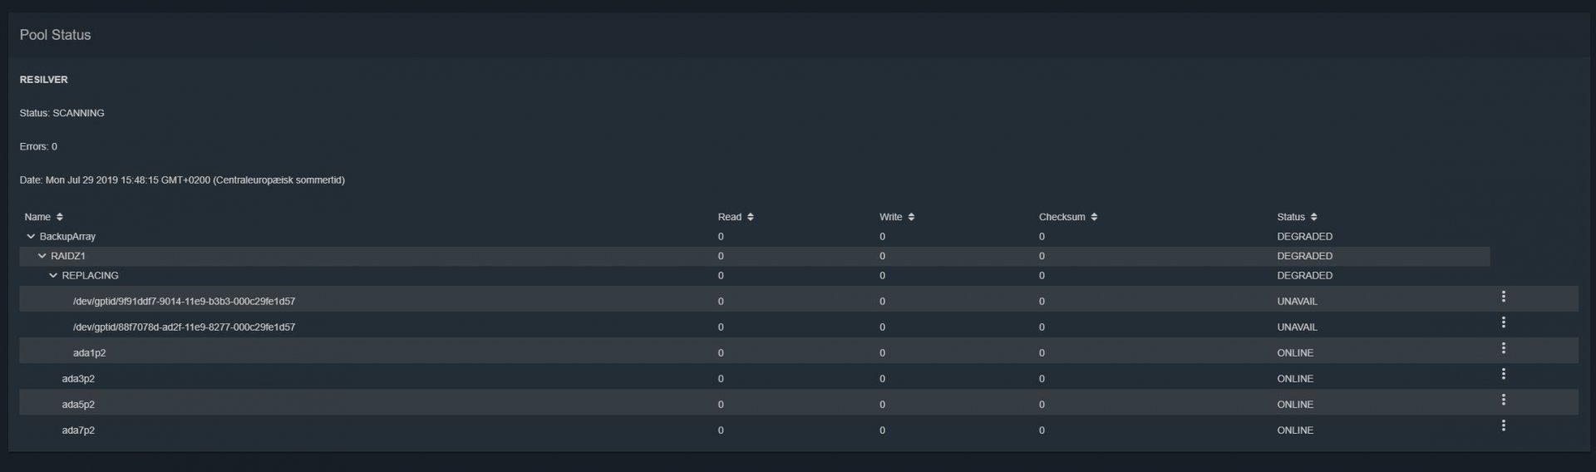Select the ada3p2 disk row
This screenshot has width=1596, height=472.
tap(798, 378)
